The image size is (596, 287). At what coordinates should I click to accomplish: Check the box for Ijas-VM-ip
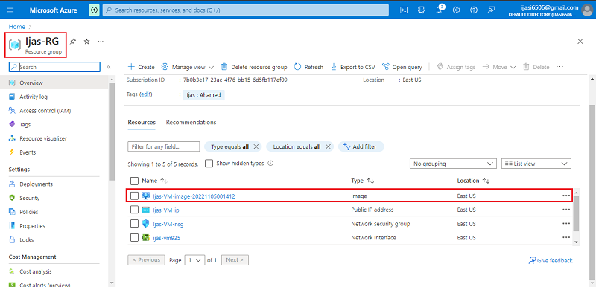pyautogui.click(x=134, y=210)
